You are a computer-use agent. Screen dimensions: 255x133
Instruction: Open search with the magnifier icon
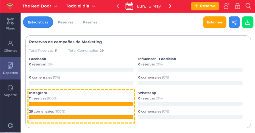pos(248,6)
